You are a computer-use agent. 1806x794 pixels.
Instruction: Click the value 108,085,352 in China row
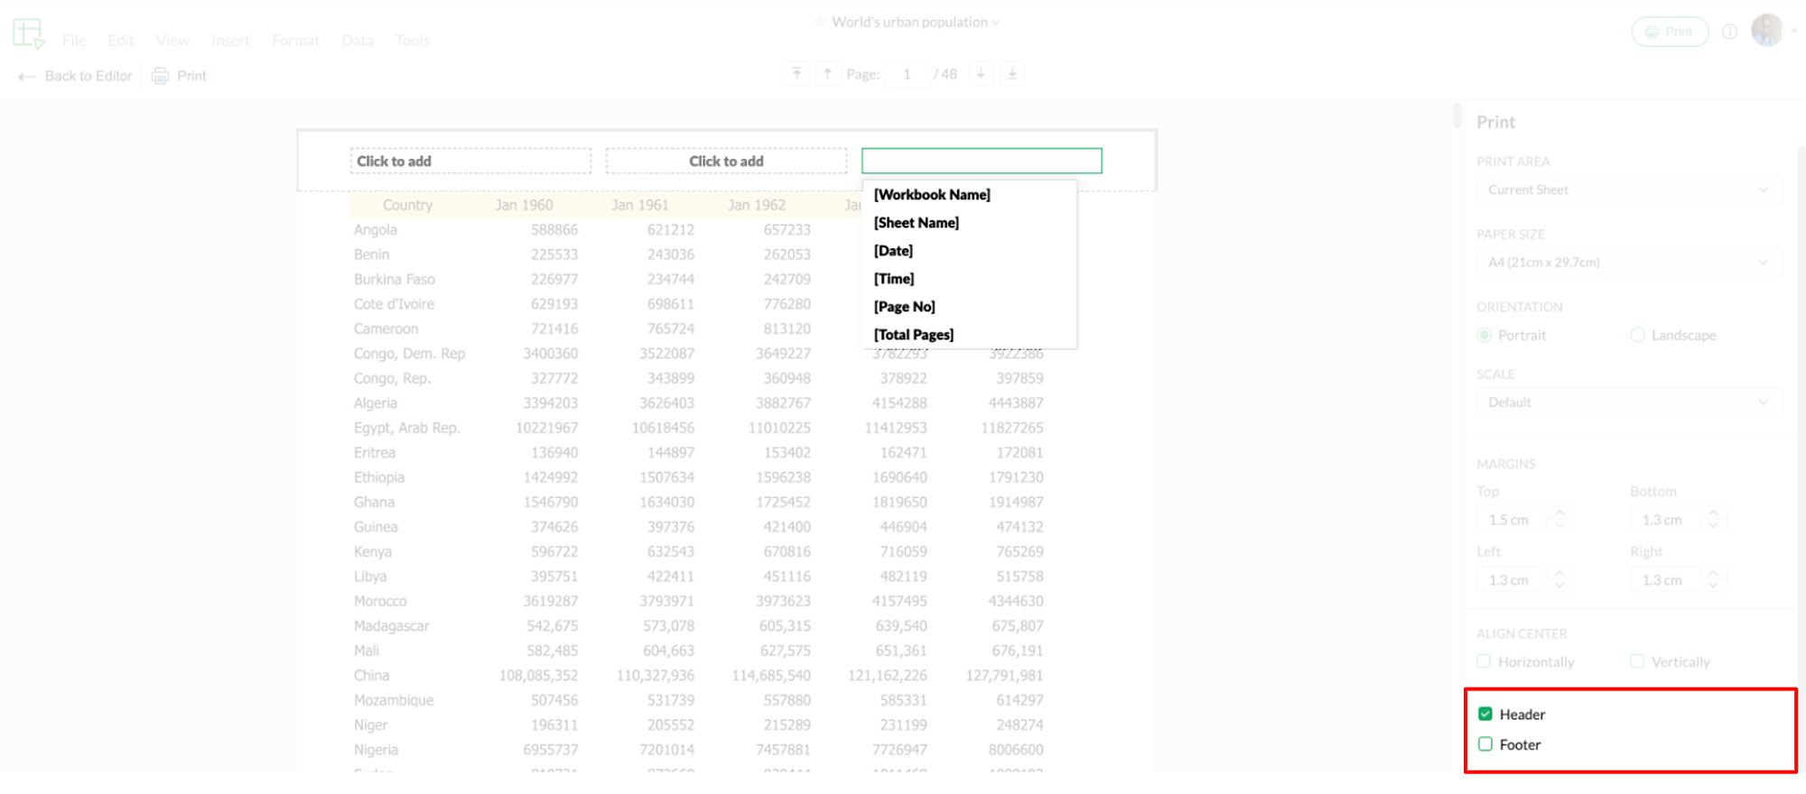538,676
